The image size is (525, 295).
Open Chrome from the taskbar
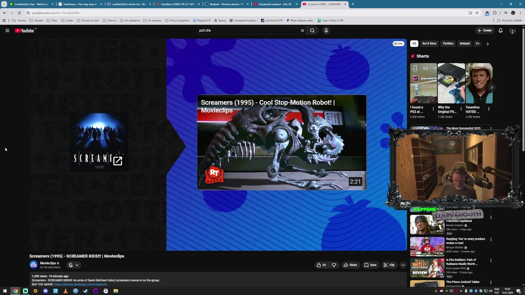15,291
